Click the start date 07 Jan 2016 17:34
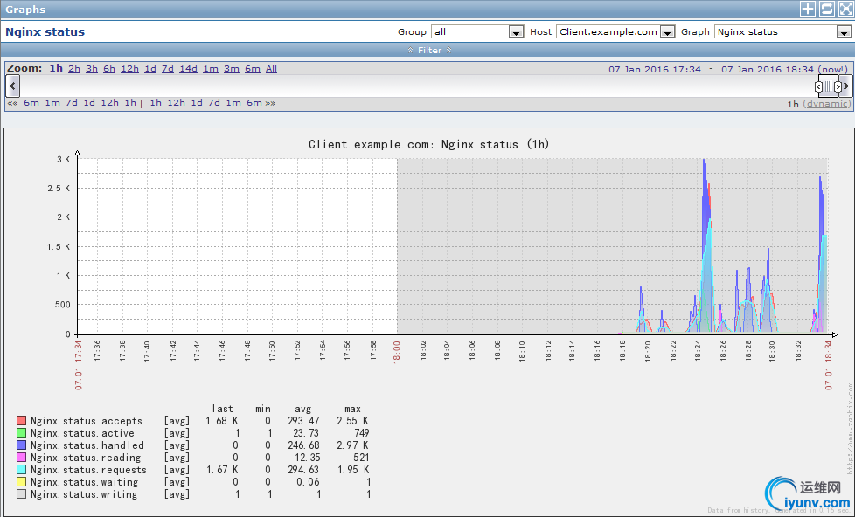Viewport: 855px width, 517px height. point(655,69)
